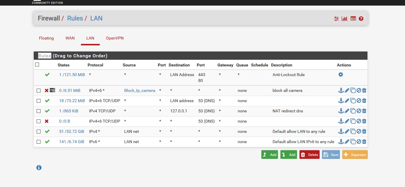Click the red block X icon on the Block_Ip_camera rule
This screenshot has width=405, height=187.
tap(46, 90)
